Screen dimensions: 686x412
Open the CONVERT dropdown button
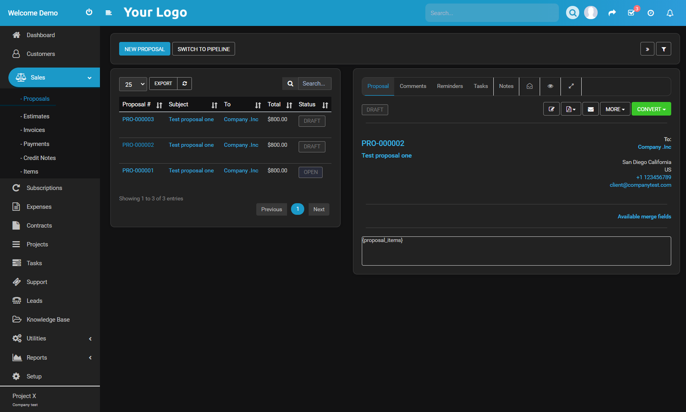(651, 109)
